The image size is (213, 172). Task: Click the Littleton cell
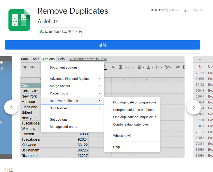pos(40,134)
